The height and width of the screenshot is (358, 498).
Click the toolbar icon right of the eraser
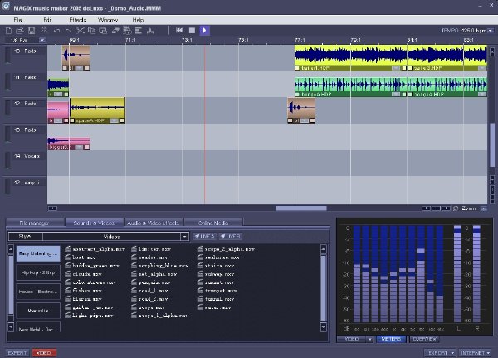[127, 31]
